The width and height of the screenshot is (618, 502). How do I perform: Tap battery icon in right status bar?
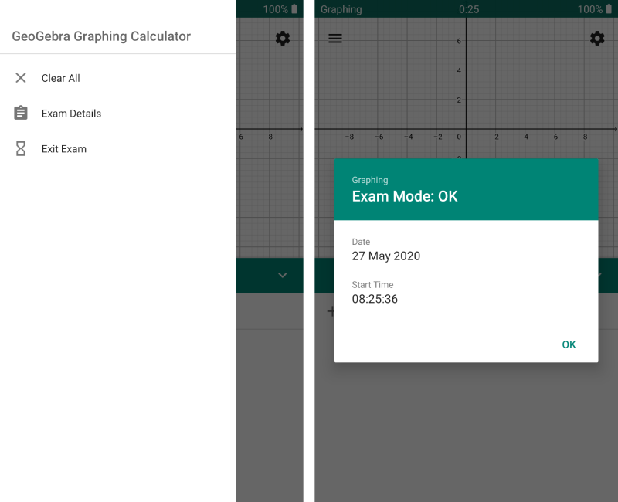609,9
